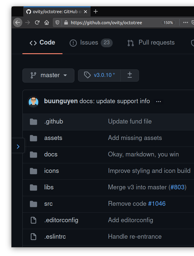Open commit Okay, markdown, you win

[x=143, y=154]
